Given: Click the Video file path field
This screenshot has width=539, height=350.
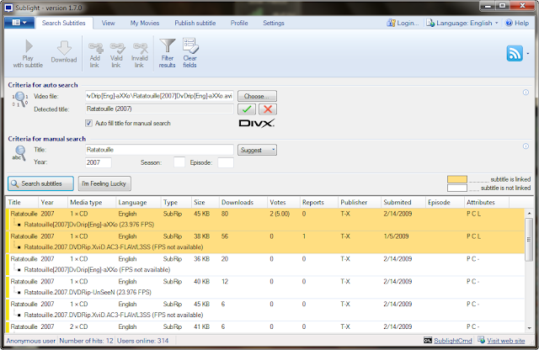Looking at the screenshot, I should tap(159, 96).
